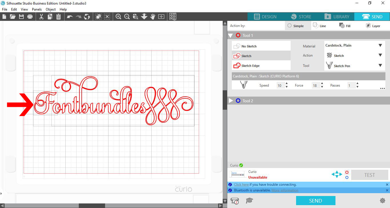390x208 pixels.
Task: Switch to the Line action tab
Action: [x=319, y=26]
